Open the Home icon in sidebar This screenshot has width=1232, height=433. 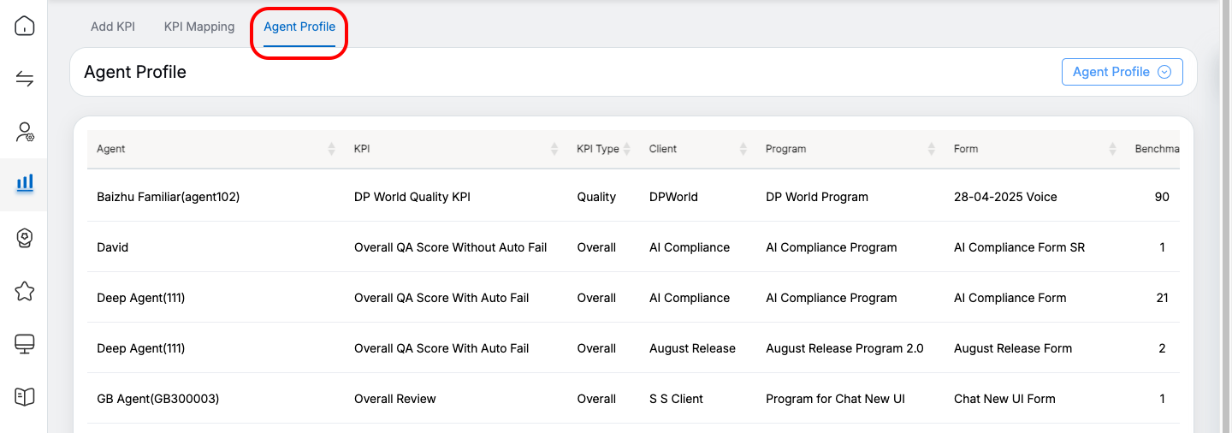pyautogui.click(x=25, y=26)
